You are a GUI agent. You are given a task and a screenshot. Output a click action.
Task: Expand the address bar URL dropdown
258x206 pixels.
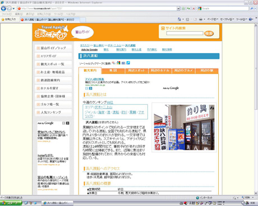tap(178, 8)
